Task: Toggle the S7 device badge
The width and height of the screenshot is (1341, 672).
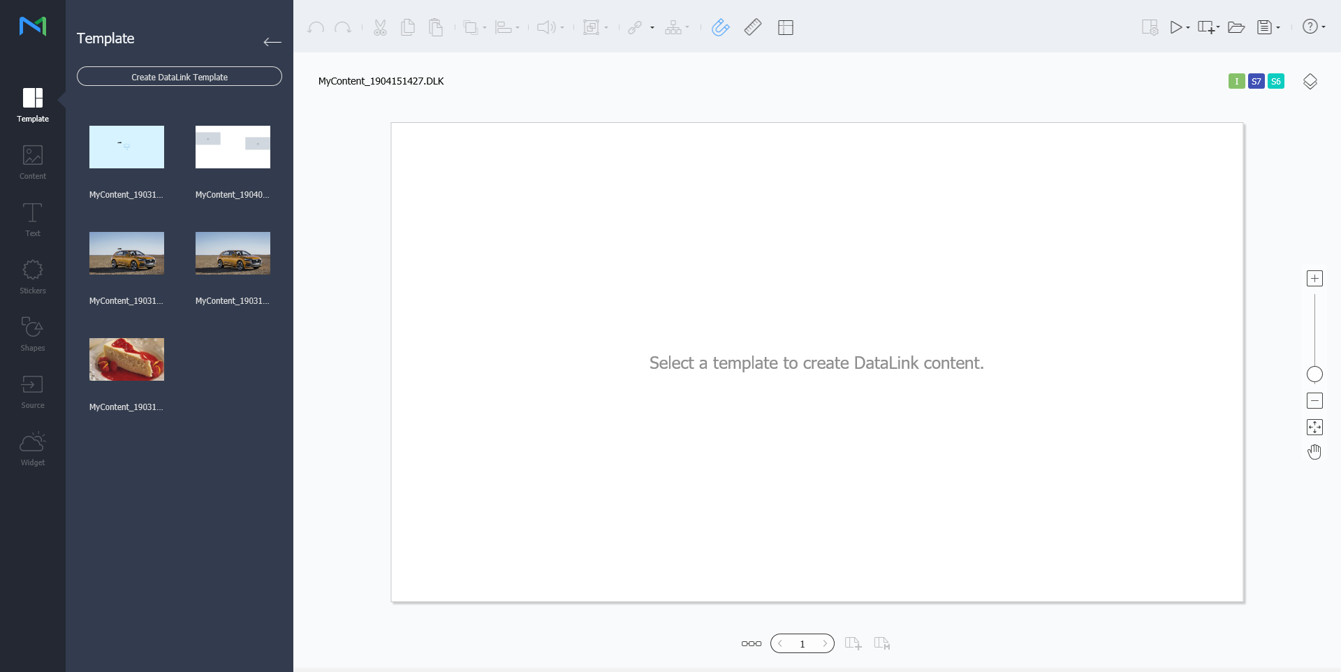Action: click(1256, 82)
